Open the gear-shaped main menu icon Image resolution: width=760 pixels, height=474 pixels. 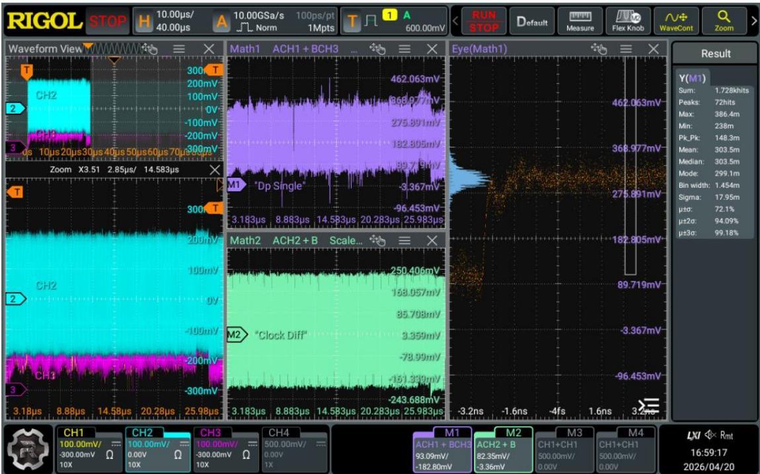coord(28,449)
